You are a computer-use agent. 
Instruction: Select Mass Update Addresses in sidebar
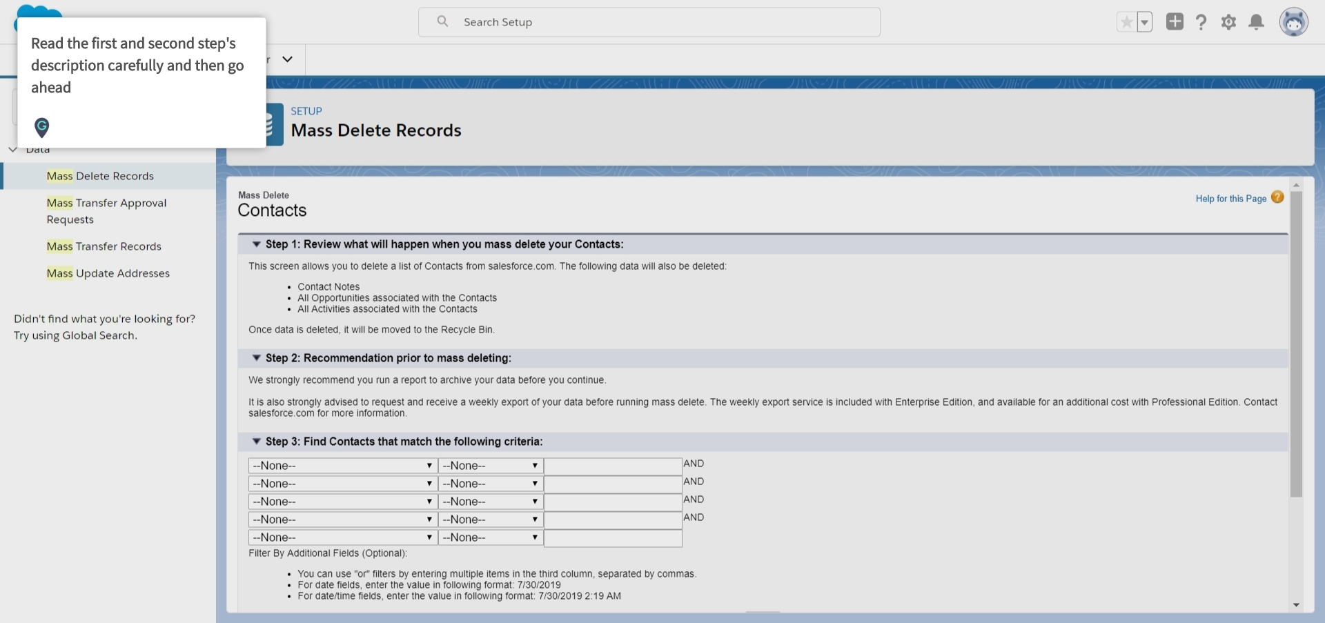(x=108, y=273)
